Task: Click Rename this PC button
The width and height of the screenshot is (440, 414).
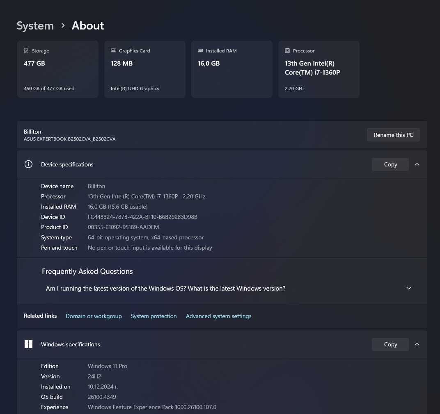Action: (394, 135)
